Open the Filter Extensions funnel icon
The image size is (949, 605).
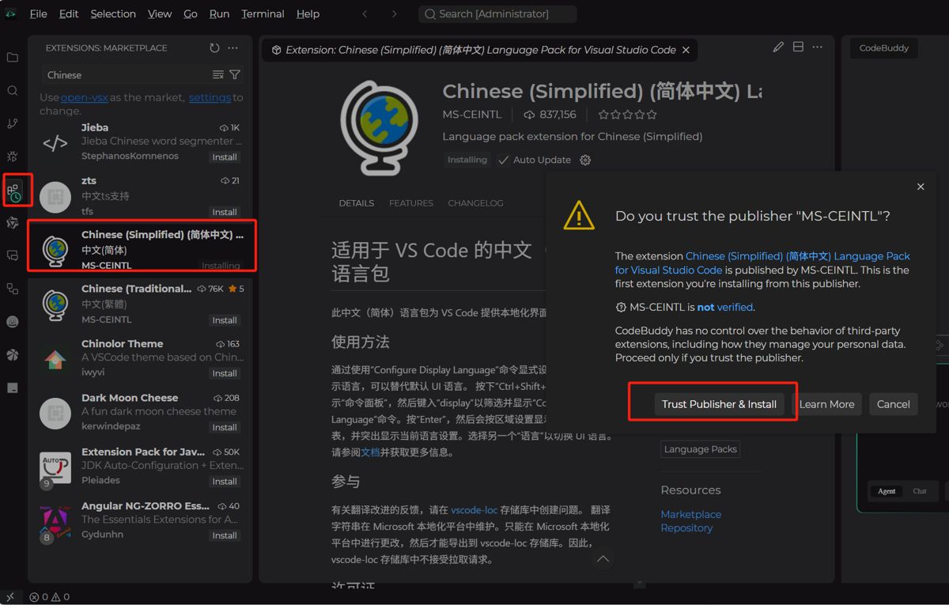point(234,74)
